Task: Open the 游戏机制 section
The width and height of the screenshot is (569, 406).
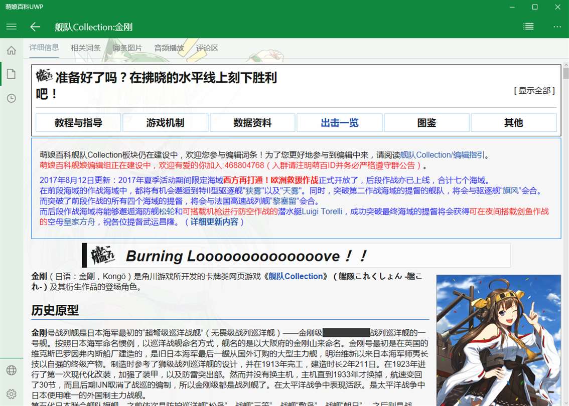Action: click(x=166, y=122)
